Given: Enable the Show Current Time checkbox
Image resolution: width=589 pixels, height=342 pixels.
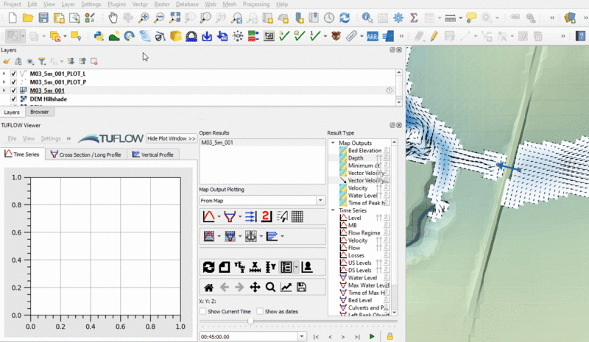Looking at the screenshot, I should coord(203,311).
